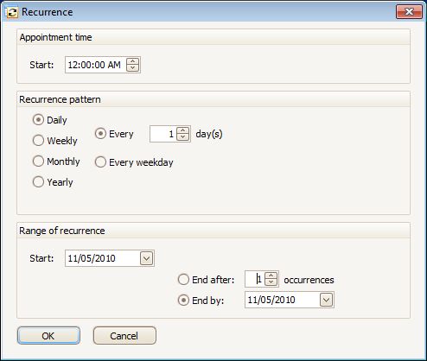Click the 'occurrences' label text
427x361 pixels.
(x=309, y=280)
